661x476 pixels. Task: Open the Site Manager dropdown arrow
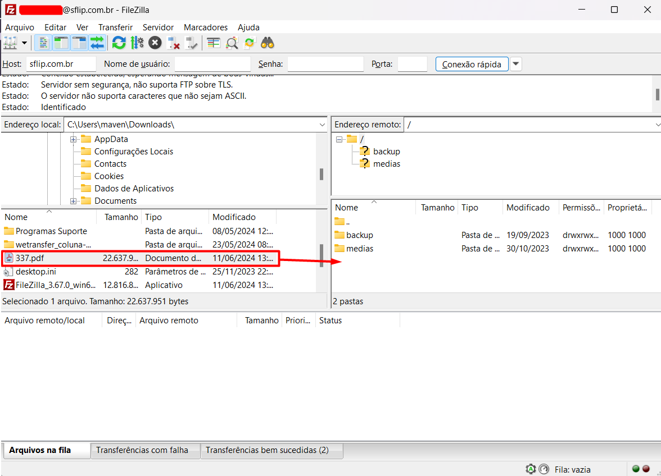point(24,43)
